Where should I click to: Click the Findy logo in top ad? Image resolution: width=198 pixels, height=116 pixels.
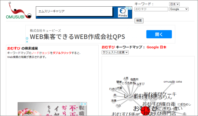point(123,12)
